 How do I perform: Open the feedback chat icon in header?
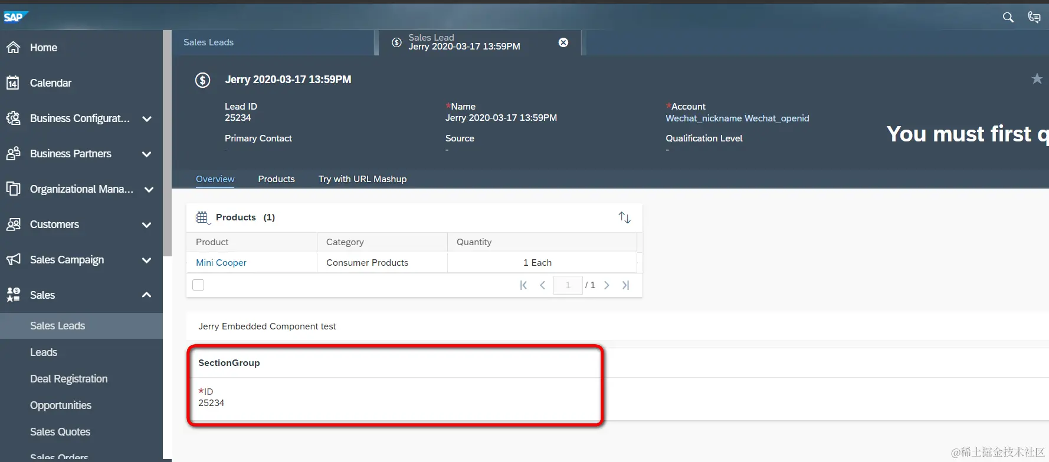[x=1034, y=18]
